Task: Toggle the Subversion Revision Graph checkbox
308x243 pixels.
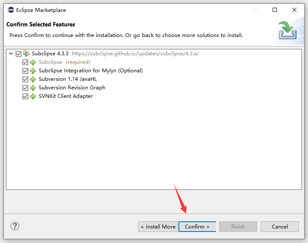Action: [x=26, y=88]
